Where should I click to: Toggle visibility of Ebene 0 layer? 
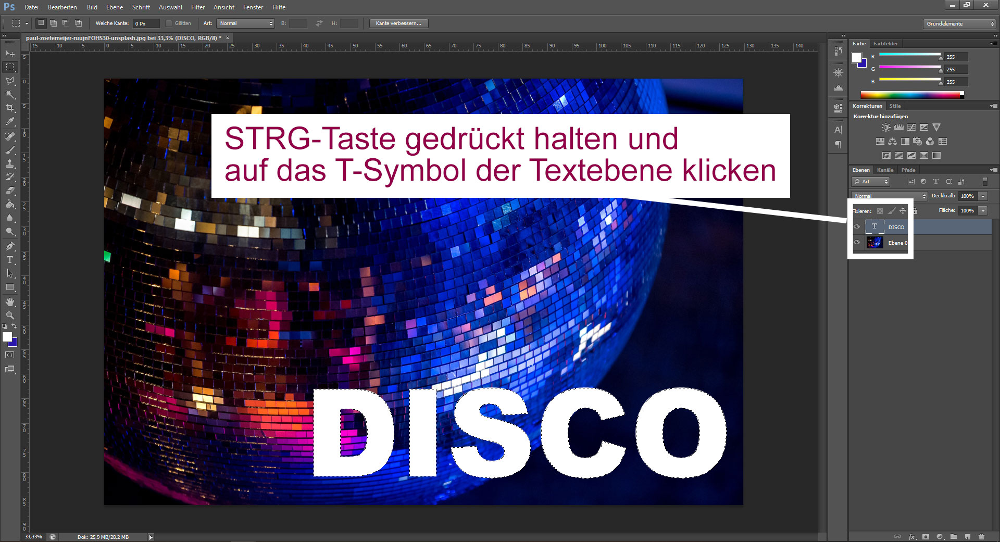(x=857, y=243)
